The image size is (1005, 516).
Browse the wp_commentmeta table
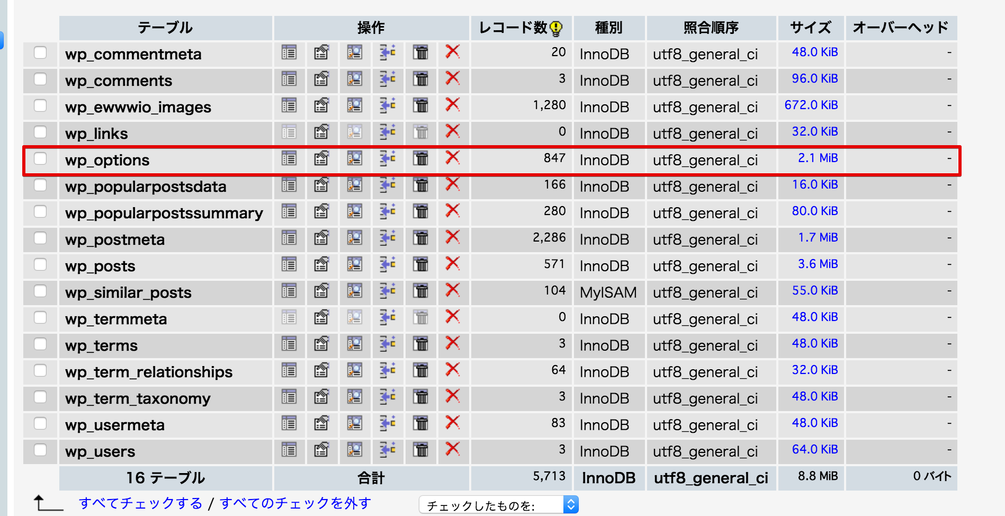289,52
